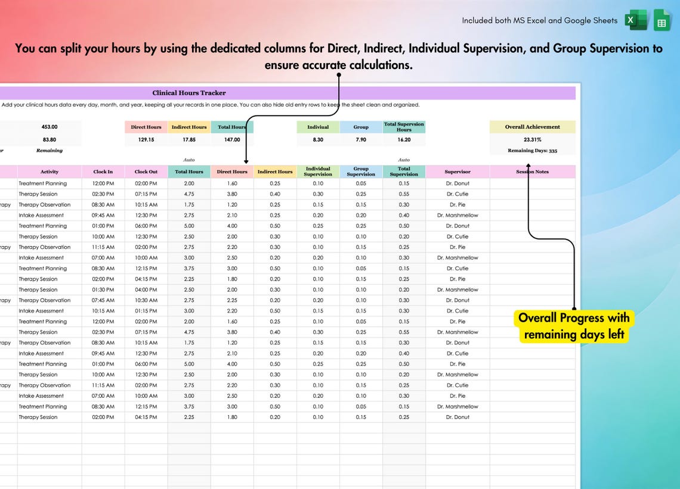Click 10:15 AM in the Clock In column
The width and height of the screenshot is (680, 489).
coord(103,311)
